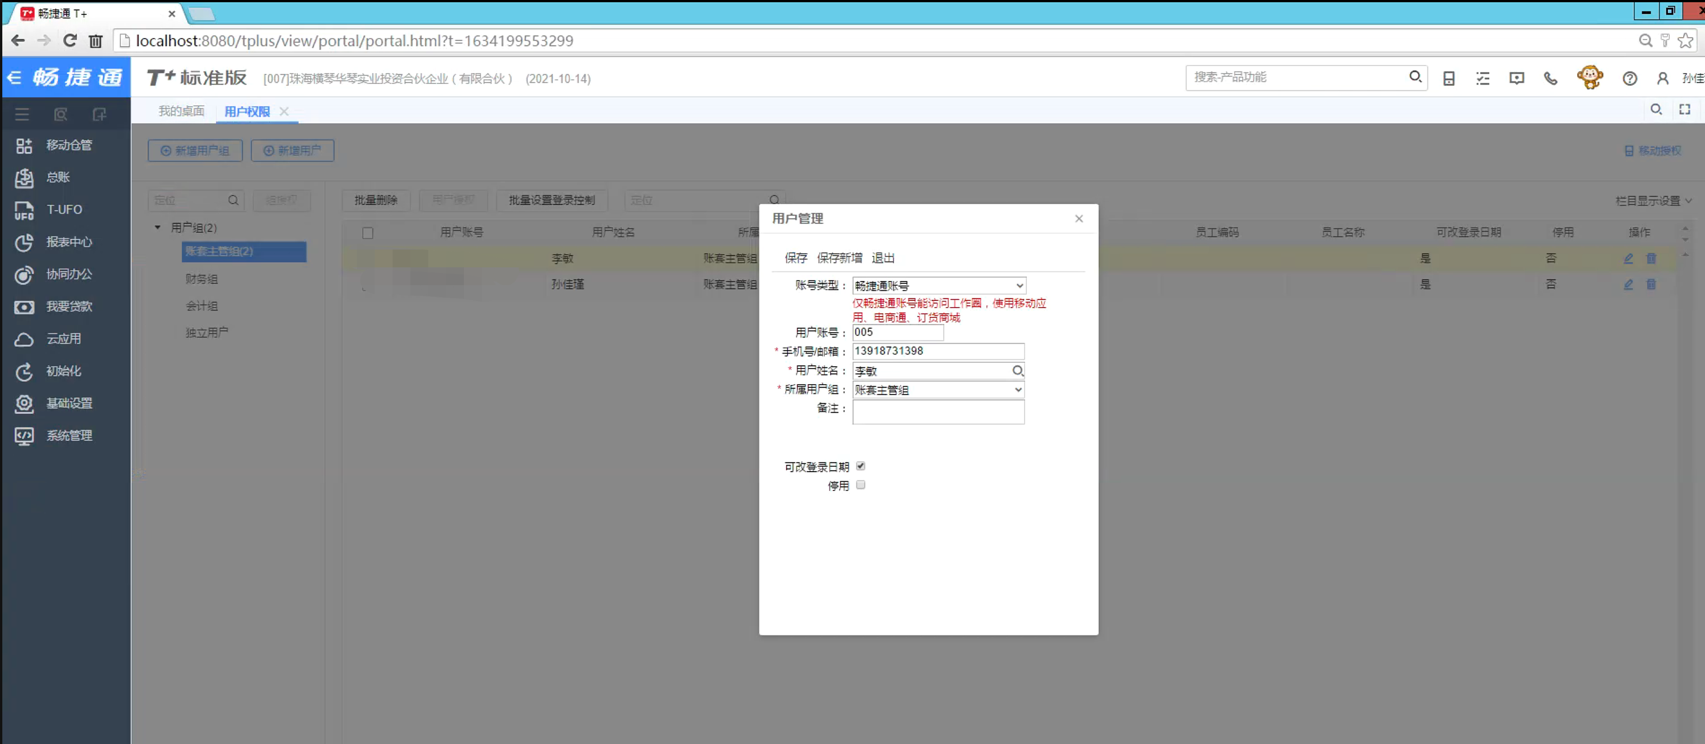
Task: Collapse sidebar via arrow beside 畅捷通 logo
Action: point(14,78)
